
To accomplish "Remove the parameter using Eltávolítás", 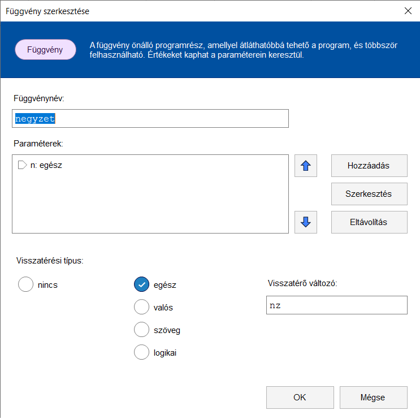I will [369, 222].
